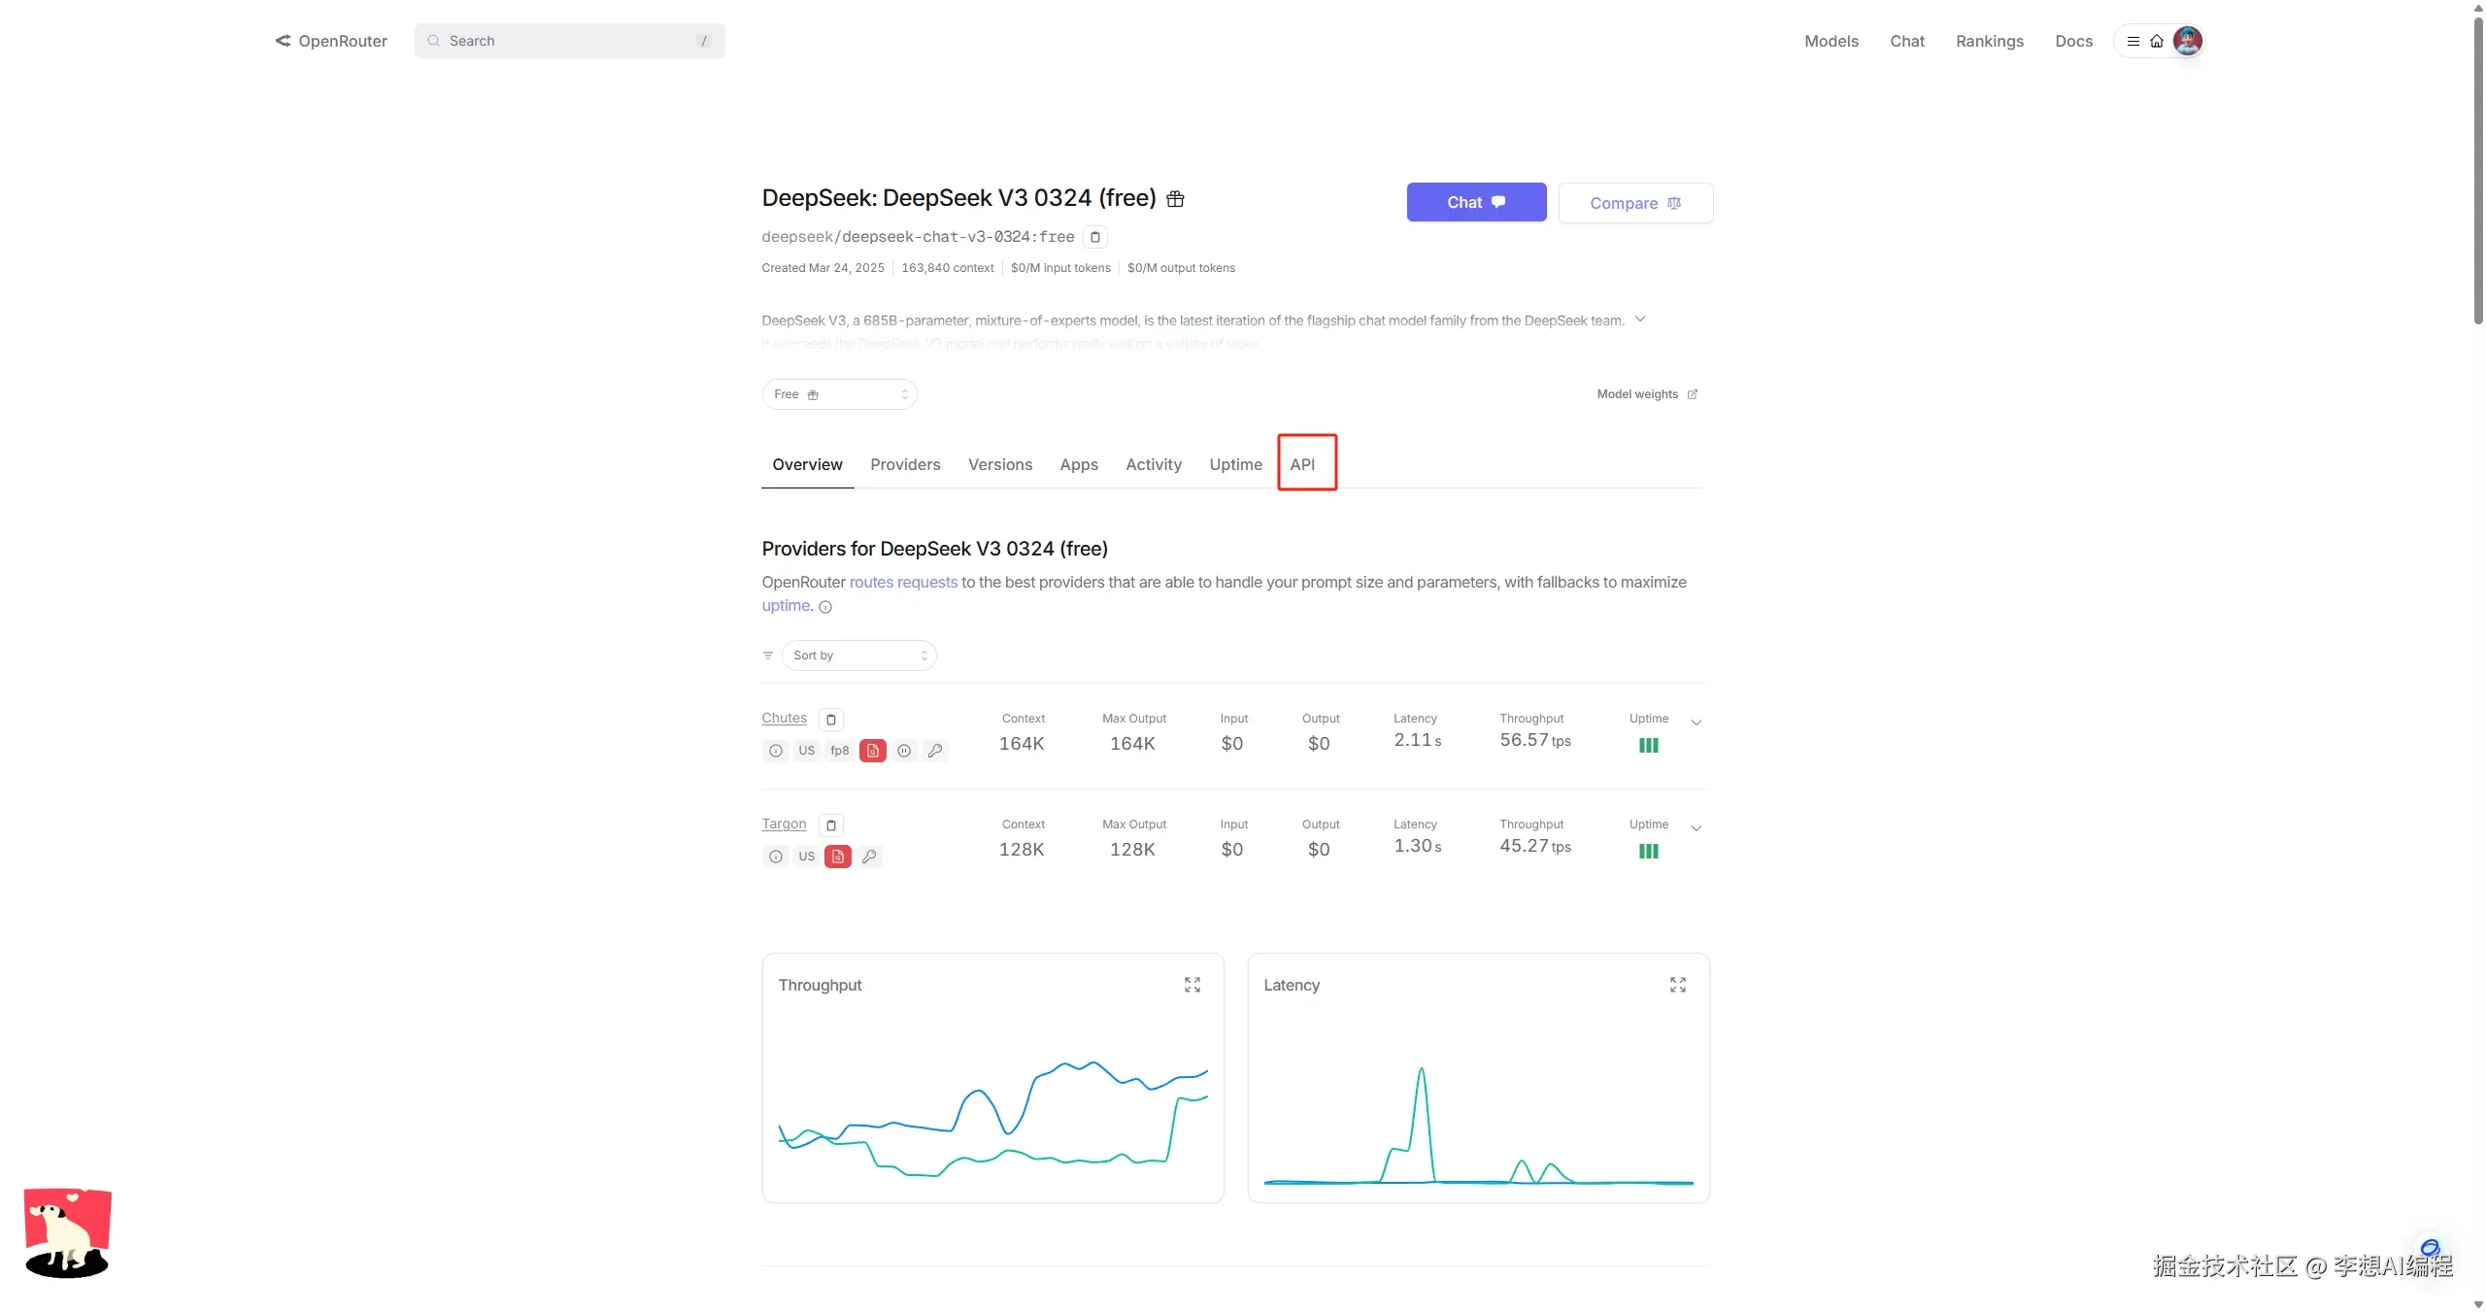Expand the Chutes provider row details

pos(1696,723)
